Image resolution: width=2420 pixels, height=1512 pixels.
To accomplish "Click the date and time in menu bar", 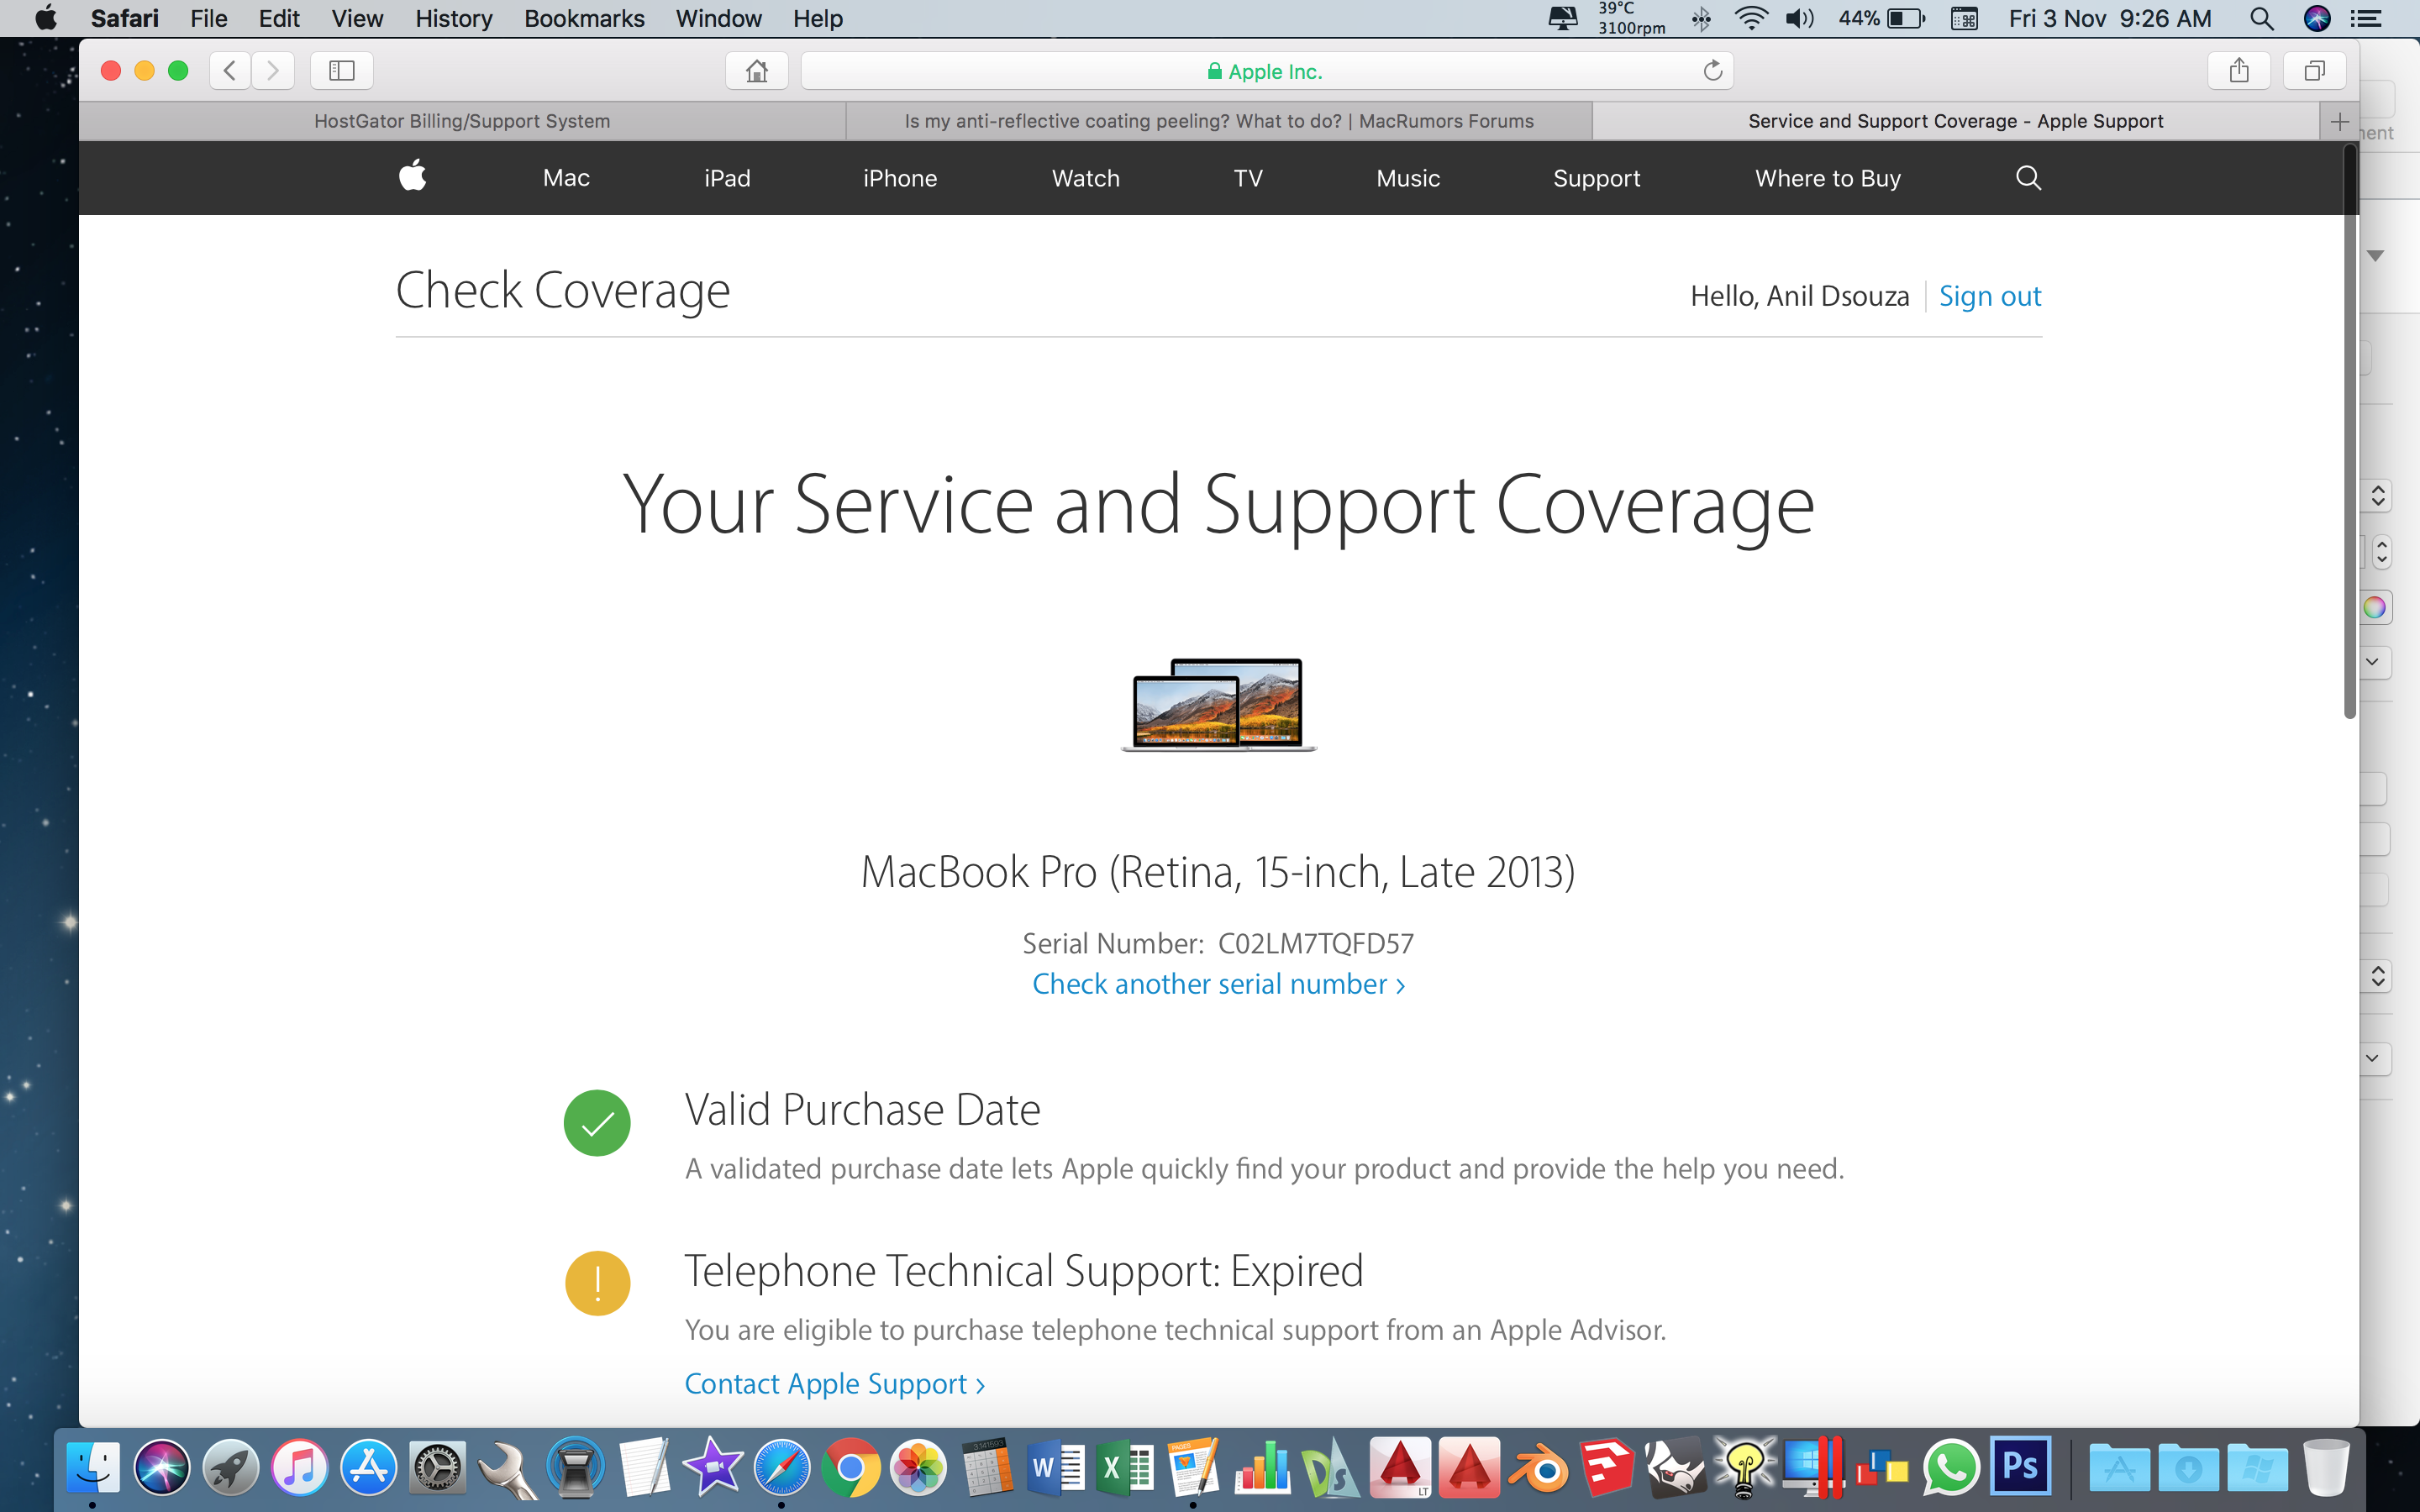I will (x=2110, y=18).
